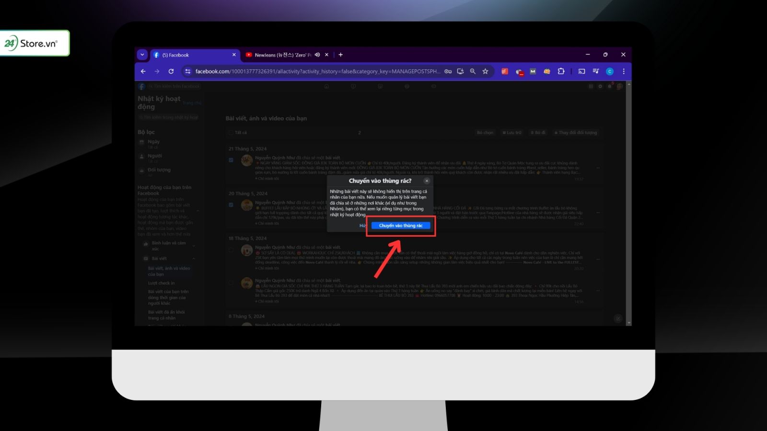Close the NewJeans YouTube tab

[x=326, y=55]
